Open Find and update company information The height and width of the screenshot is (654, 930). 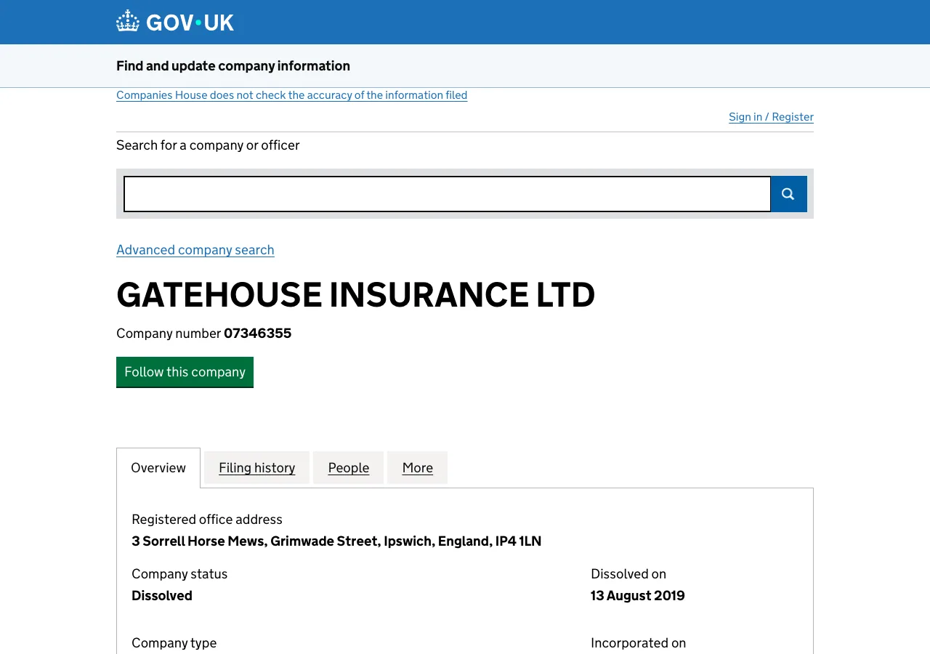pos(232,65)
